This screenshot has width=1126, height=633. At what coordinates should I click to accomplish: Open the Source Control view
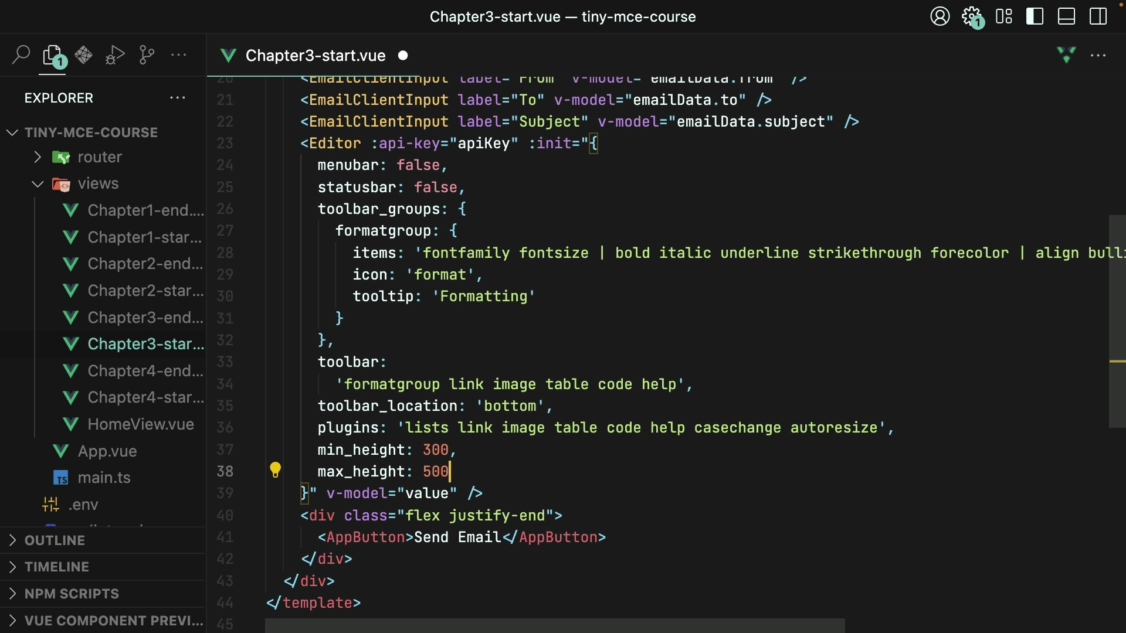pyautogui.click(x=147, y=55)
